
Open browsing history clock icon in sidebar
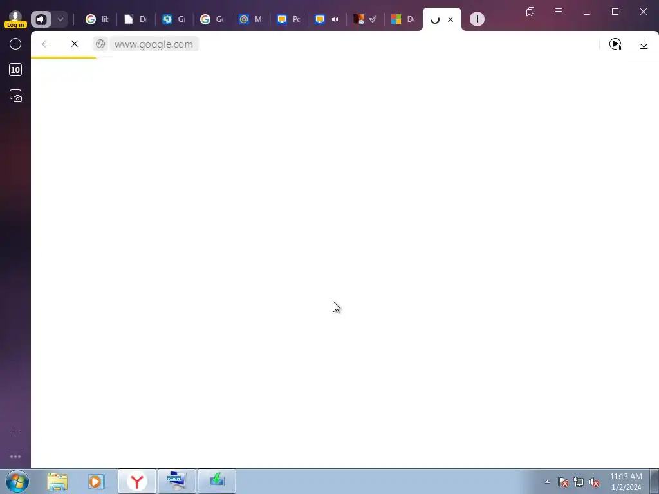[x=15, y=44]
